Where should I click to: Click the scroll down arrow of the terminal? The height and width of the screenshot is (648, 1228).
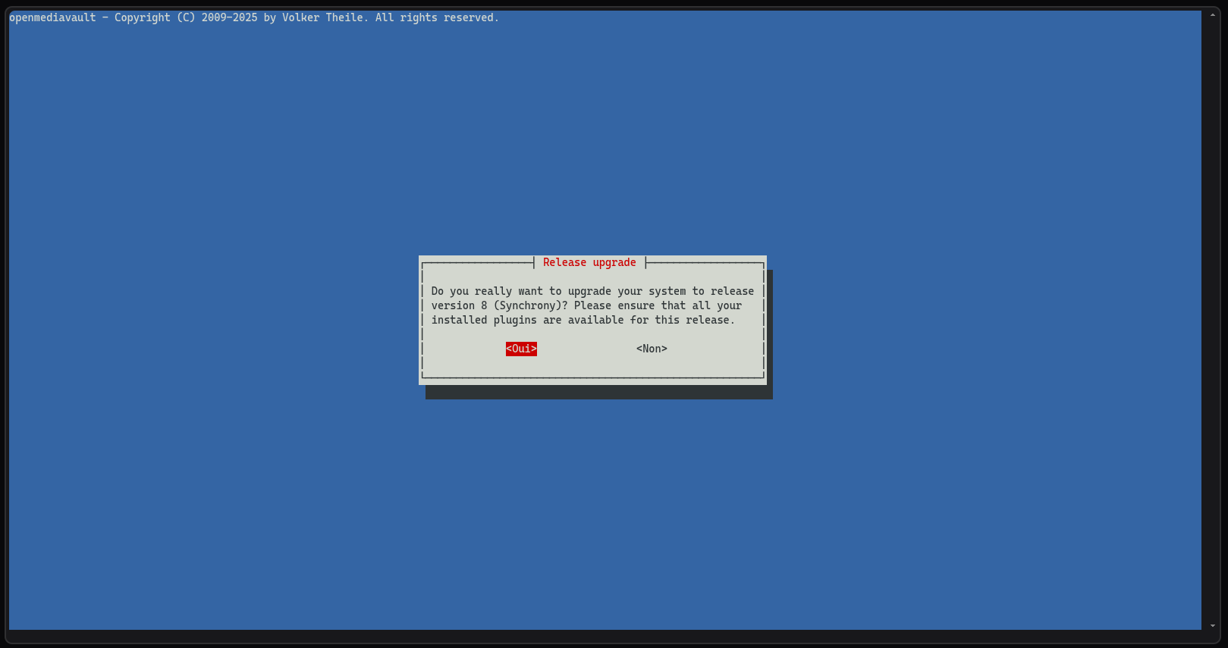(1212, 625)
